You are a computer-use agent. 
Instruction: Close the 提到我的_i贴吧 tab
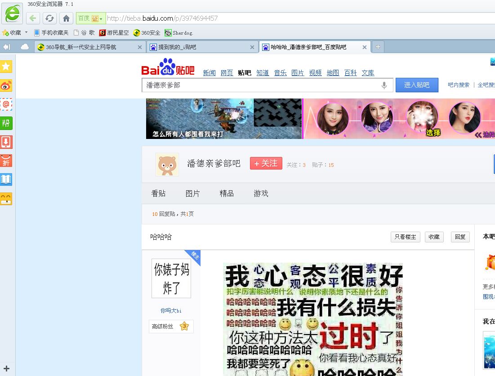[252, 47]
